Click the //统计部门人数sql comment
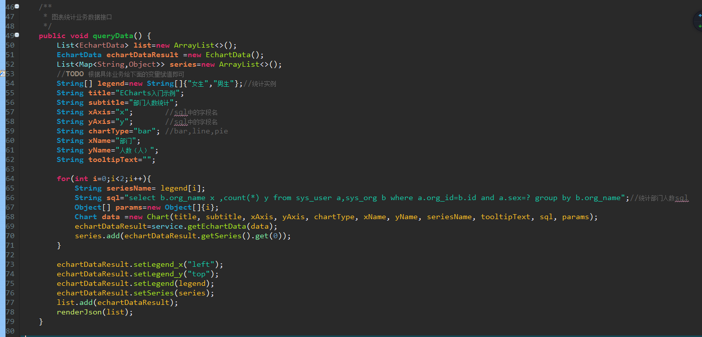702x337 pixels. click(x=658, y=198)
